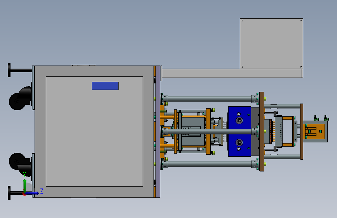
Task: Select the long horizontal beam under the square panel
Action: click(x=232, y=73)
